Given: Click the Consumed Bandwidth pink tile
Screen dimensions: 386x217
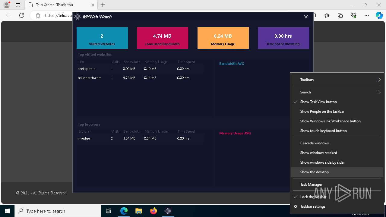Looking at the screenshot, I should 163,38.
